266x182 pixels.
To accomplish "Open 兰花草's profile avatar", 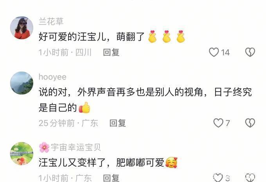I will pos(22,28).
